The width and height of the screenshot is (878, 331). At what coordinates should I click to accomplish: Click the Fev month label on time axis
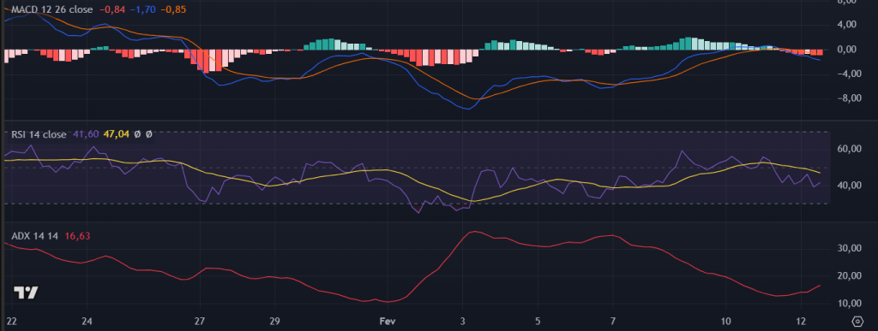point(388,322)
